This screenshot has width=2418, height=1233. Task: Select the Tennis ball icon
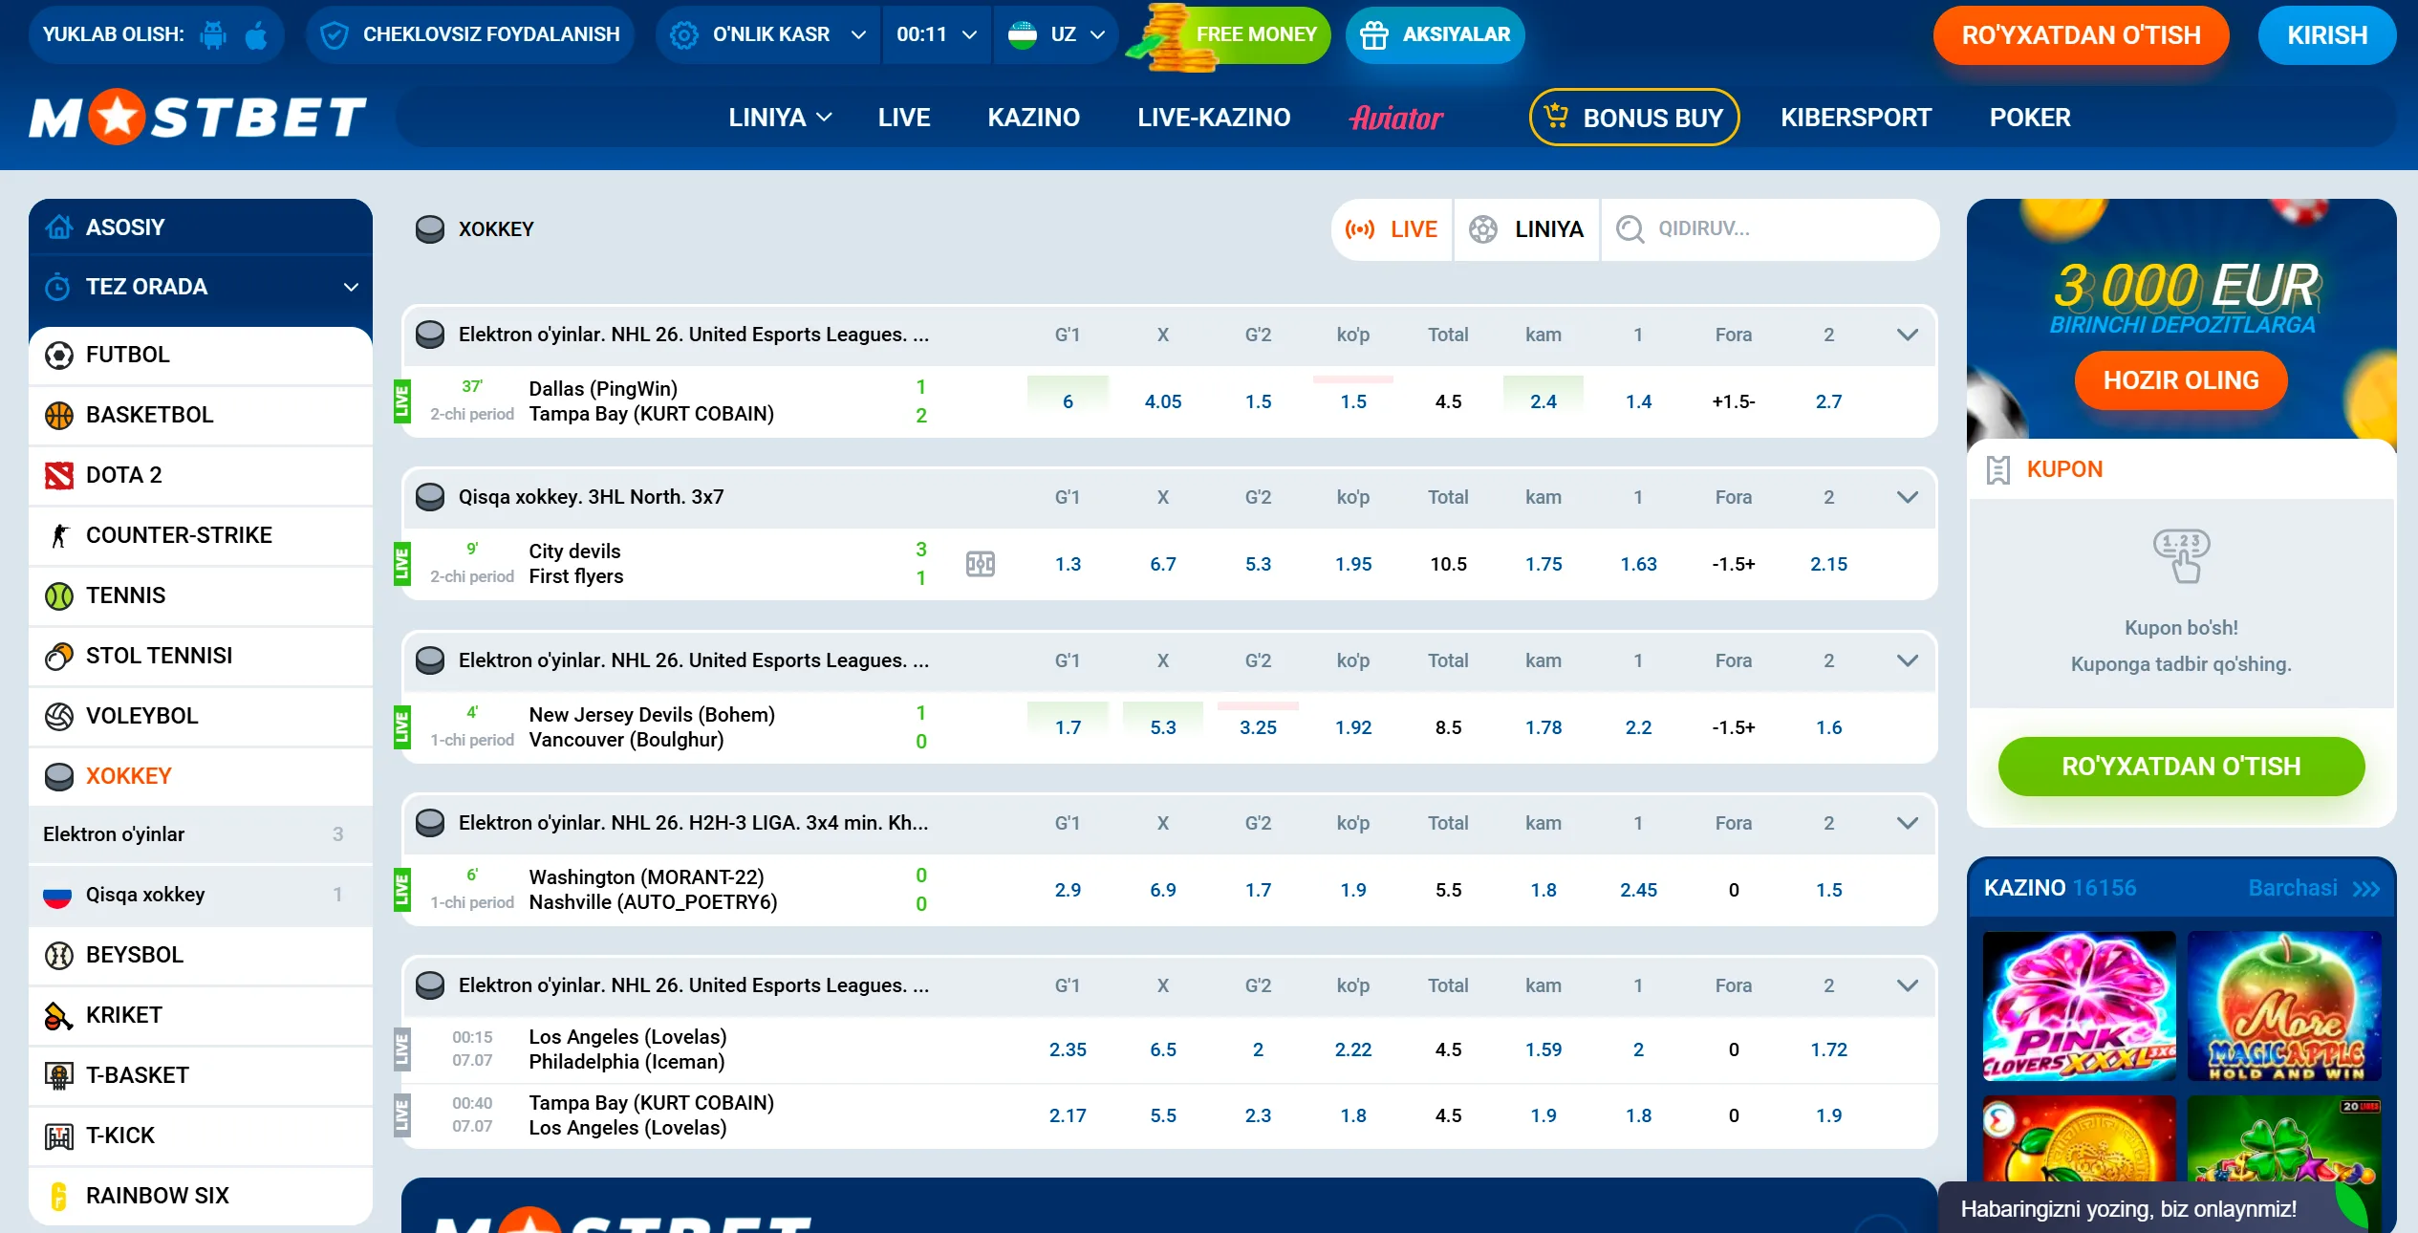[59, 596]
